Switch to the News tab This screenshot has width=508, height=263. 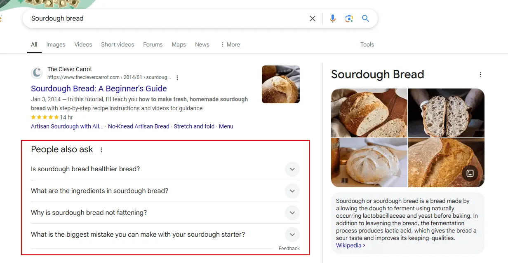(x=202, y=44)
